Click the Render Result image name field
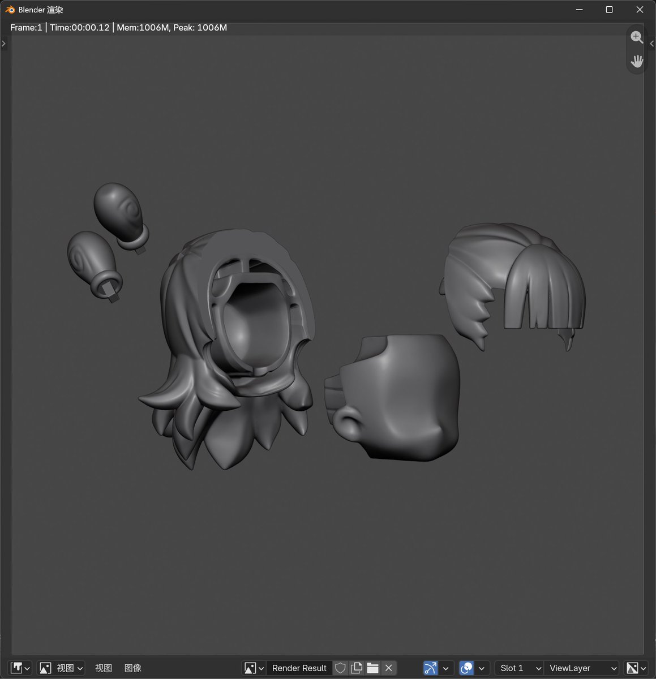Viewport: 656px width, 679px height. pyautogui.click(x=299, y=668)
